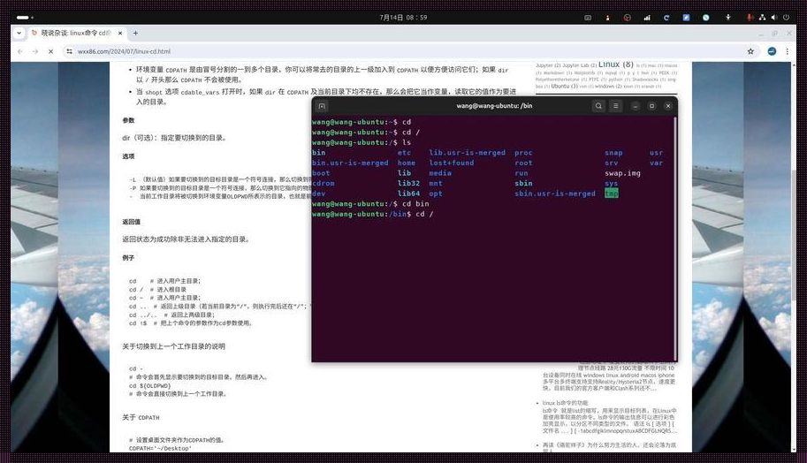Go back to previous page
The width and height of the screenshot is (807, 463).
(20, 51)
